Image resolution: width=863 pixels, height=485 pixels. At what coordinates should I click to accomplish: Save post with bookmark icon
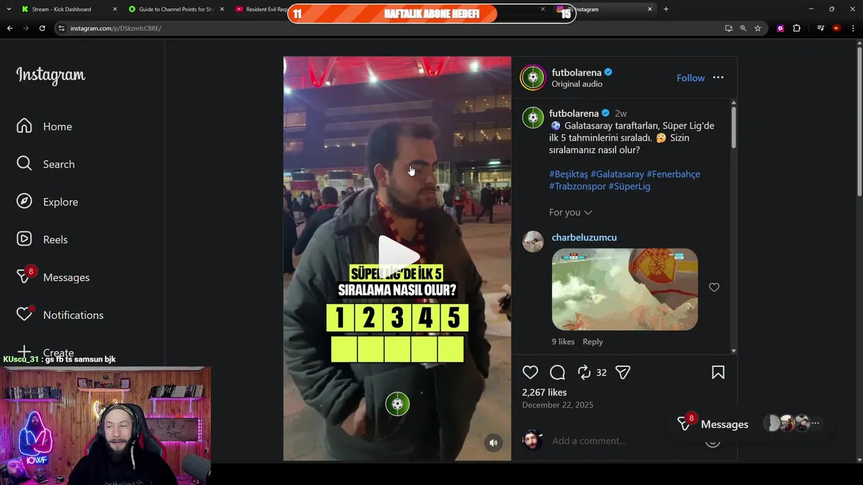point(718,373)
